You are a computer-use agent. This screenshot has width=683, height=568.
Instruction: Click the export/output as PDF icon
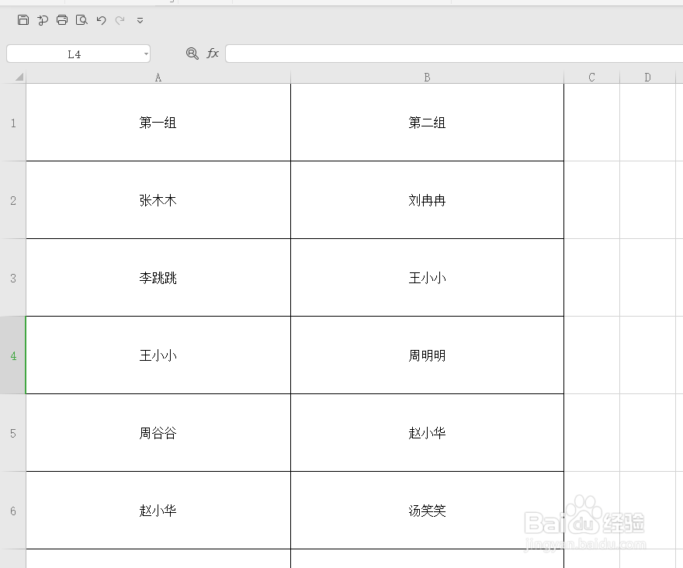pos(43,20)
